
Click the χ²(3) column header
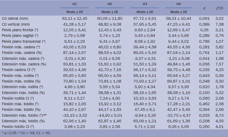pos(219,8)
